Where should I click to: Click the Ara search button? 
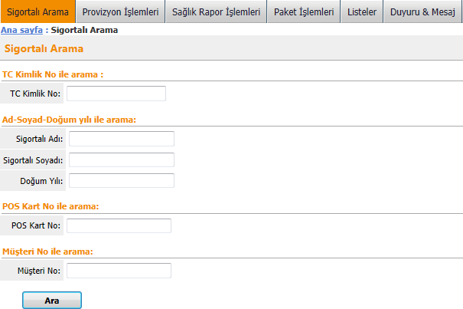tap(52, 301)
